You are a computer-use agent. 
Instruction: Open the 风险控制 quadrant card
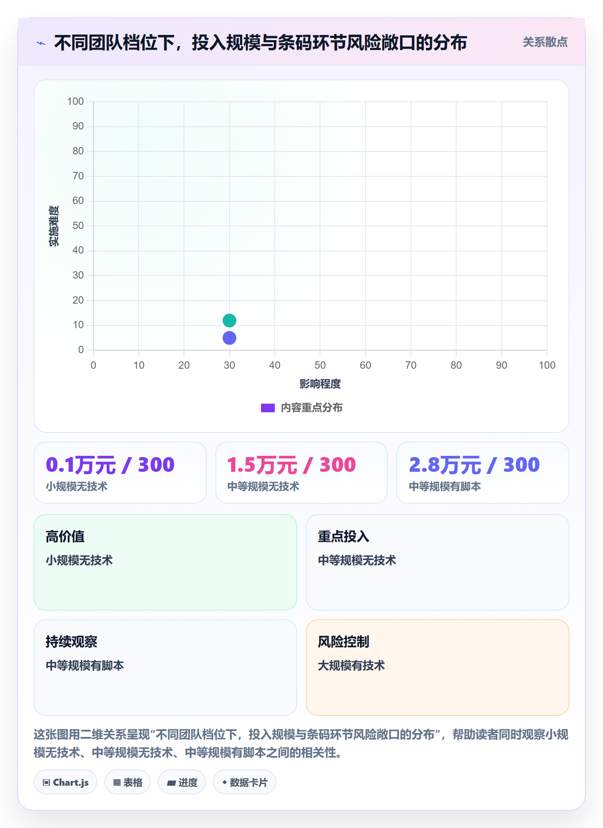(x=438, y=668)
